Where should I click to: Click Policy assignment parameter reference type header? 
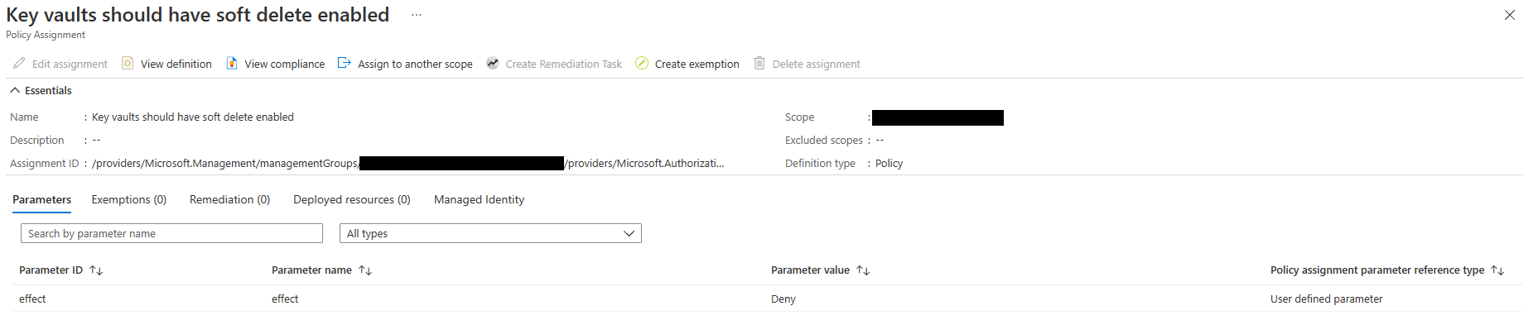pyautogui.click(x=1377, y=270)
